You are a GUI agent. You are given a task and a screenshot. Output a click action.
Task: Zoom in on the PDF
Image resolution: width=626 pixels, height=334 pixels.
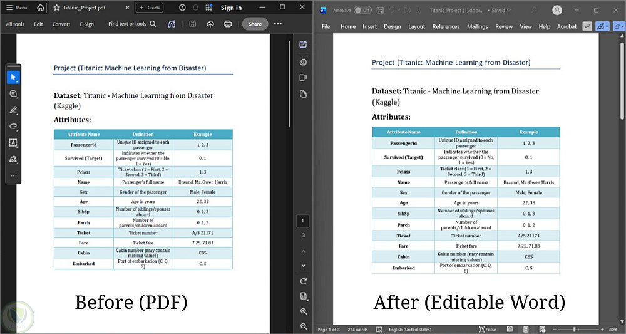pos(304,311)
